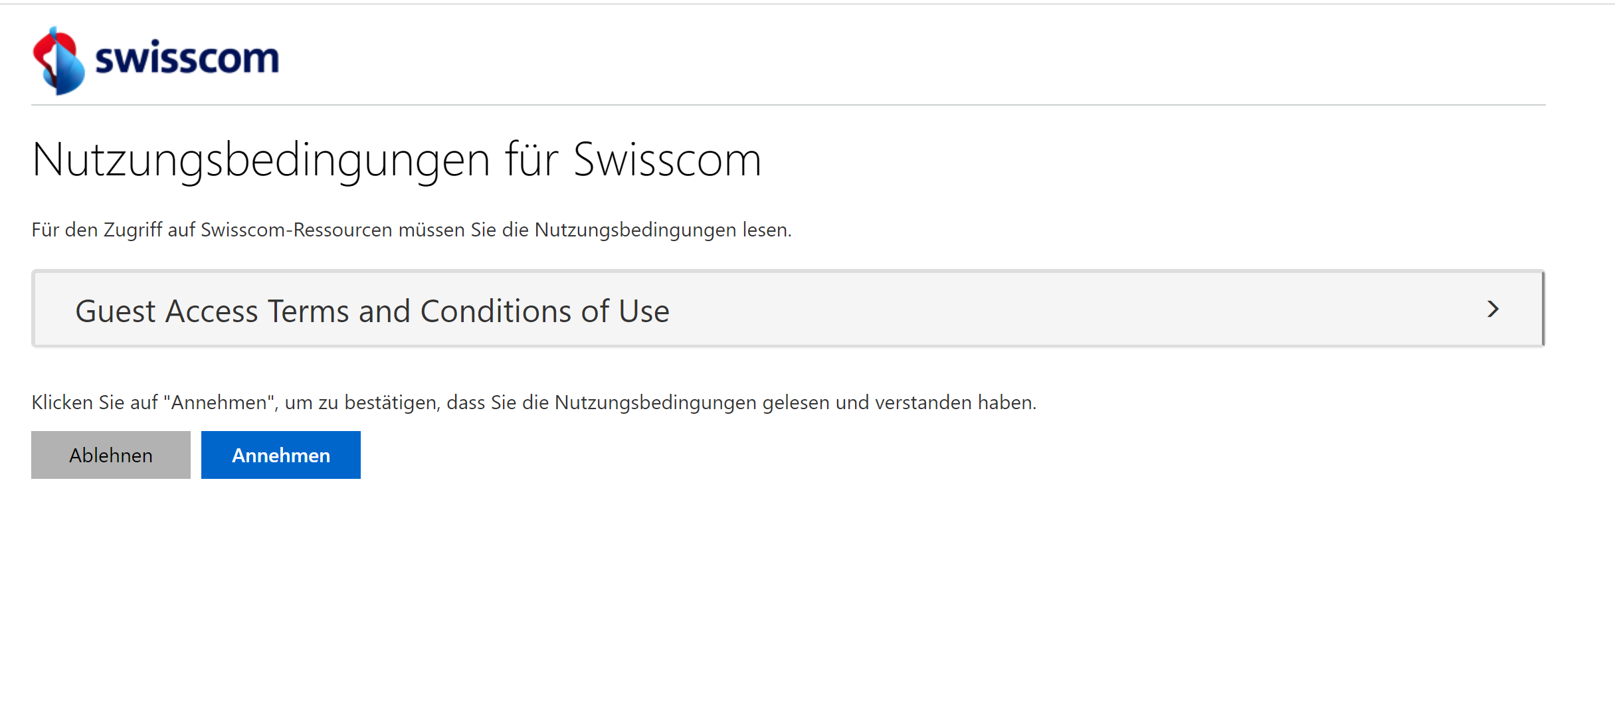Screen dimensions: 1615x710
Task: Click empty area inside the terms panel
Action: tap(1063, 309)
